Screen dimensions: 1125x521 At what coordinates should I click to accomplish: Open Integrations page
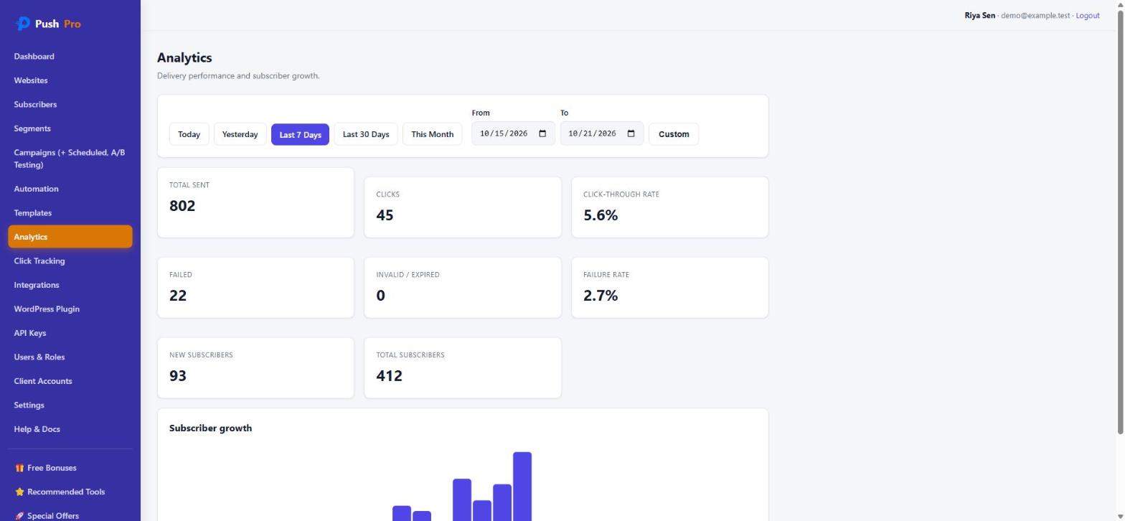[70, 285]
